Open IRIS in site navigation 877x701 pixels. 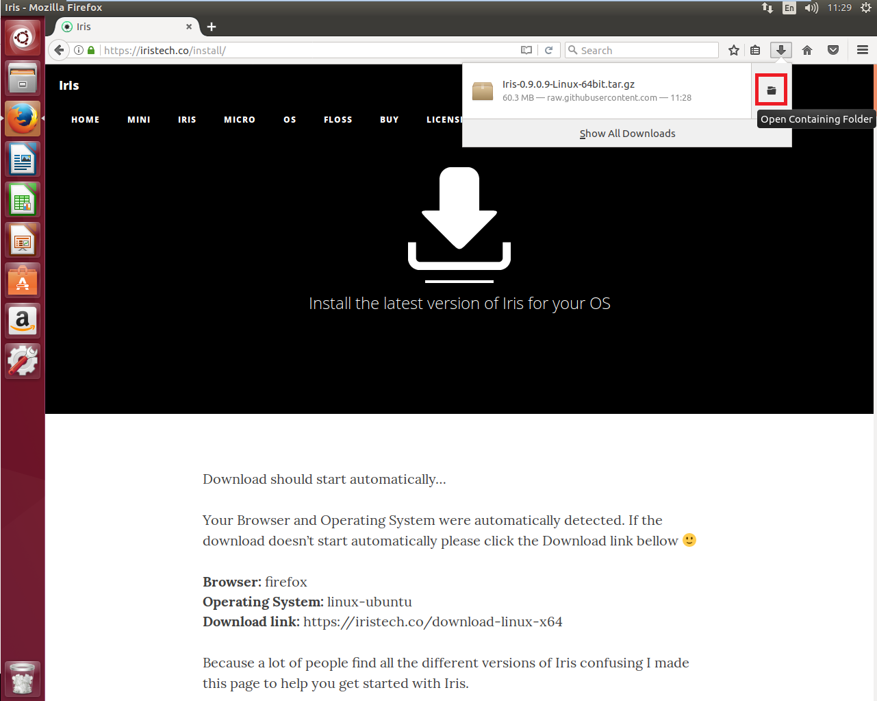(187, 119)
